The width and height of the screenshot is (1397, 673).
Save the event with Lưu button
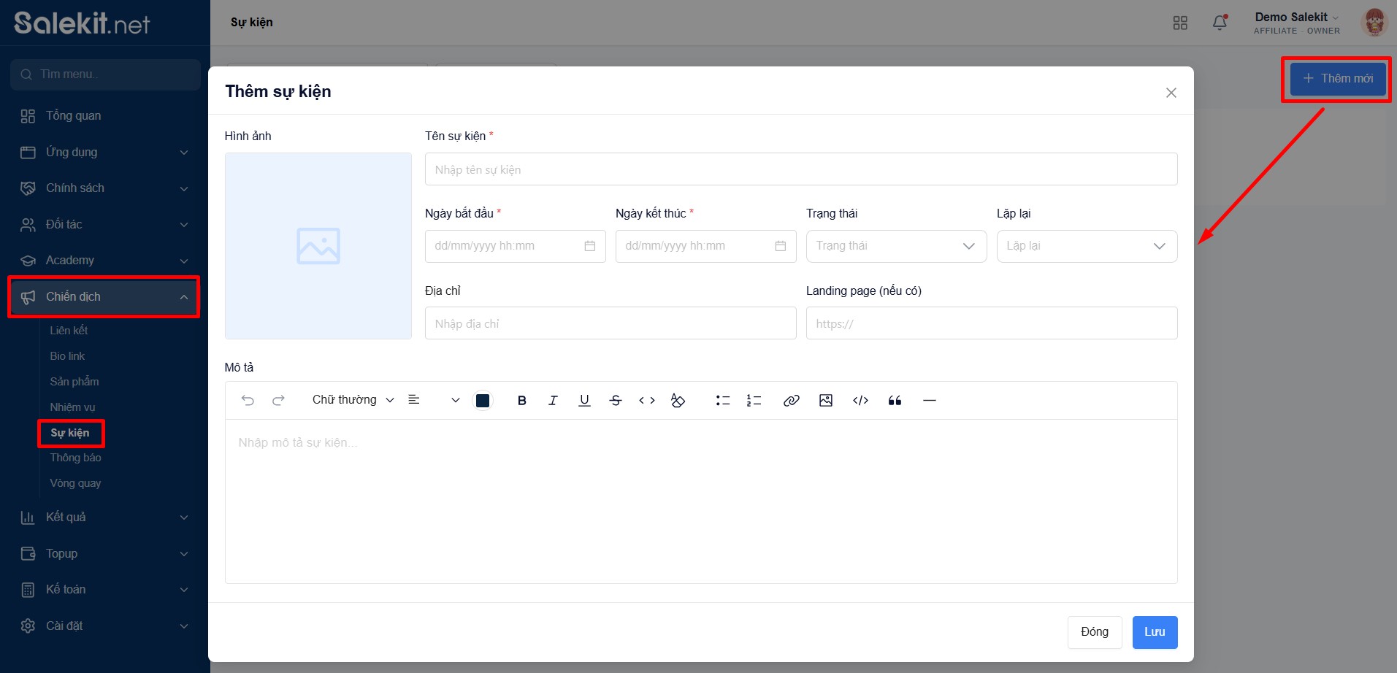(x=1155, y=632)
